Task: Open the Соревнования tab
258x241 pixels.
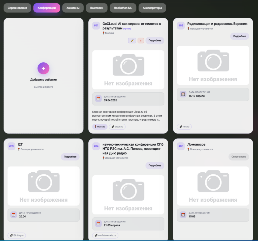Action: [17, 8]
